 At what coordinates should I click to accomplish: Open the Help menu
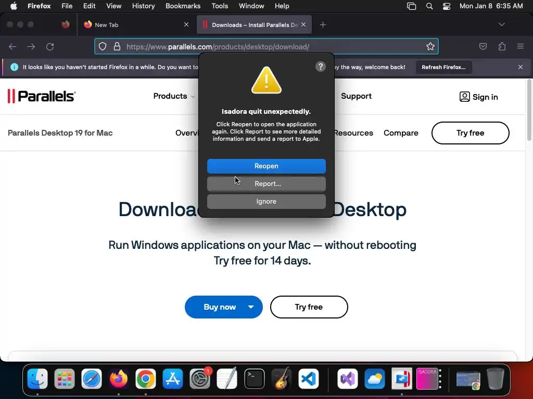[282, 6]
